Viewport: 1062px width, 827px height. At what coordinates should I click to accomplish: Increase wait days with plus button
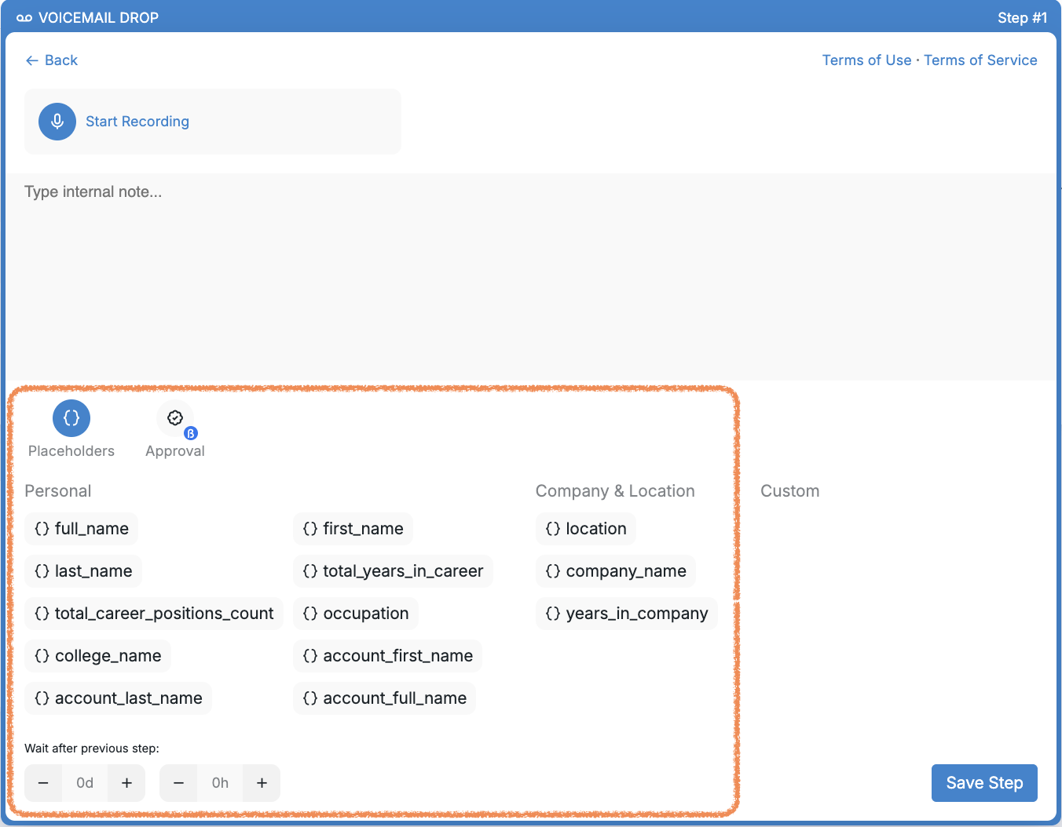[126, 783]
